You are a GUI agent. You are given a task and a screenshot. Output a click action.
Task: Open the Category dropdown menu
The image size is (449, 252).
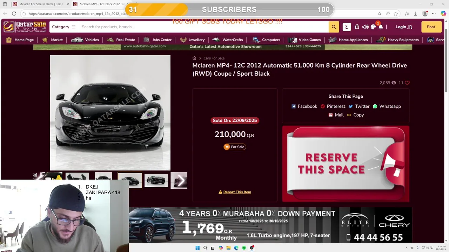tap(63, 27)
